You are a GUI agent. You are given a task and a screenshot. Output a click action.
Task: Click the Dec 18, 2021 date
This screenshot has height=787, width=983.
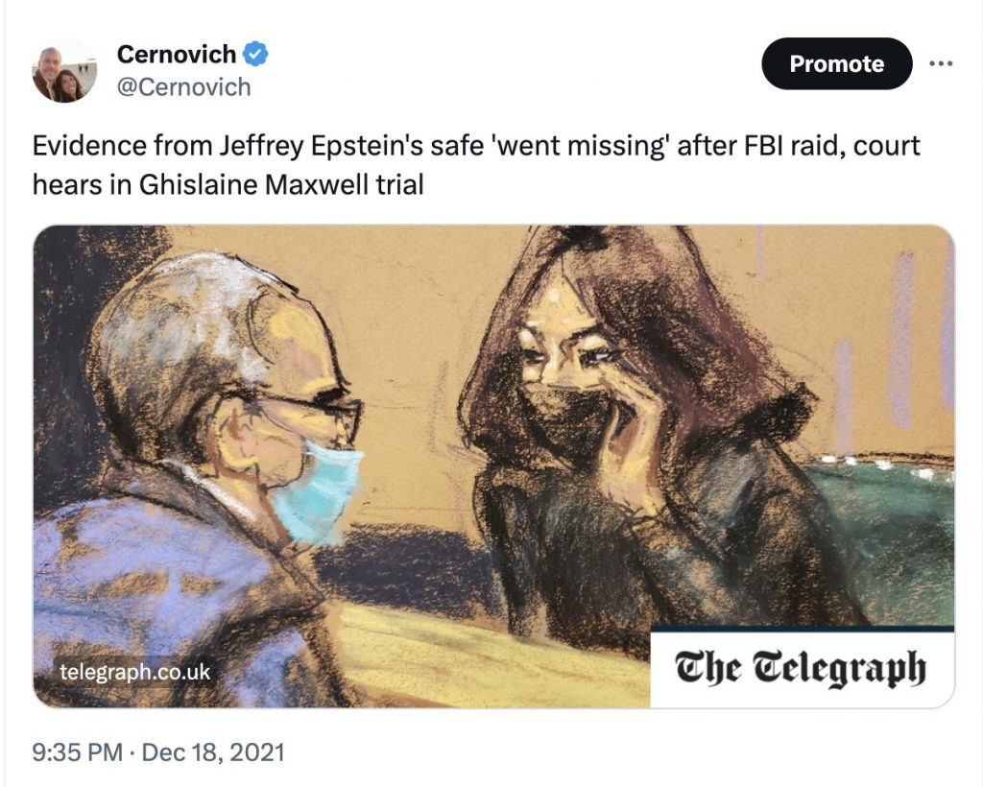tap(213, 751)
